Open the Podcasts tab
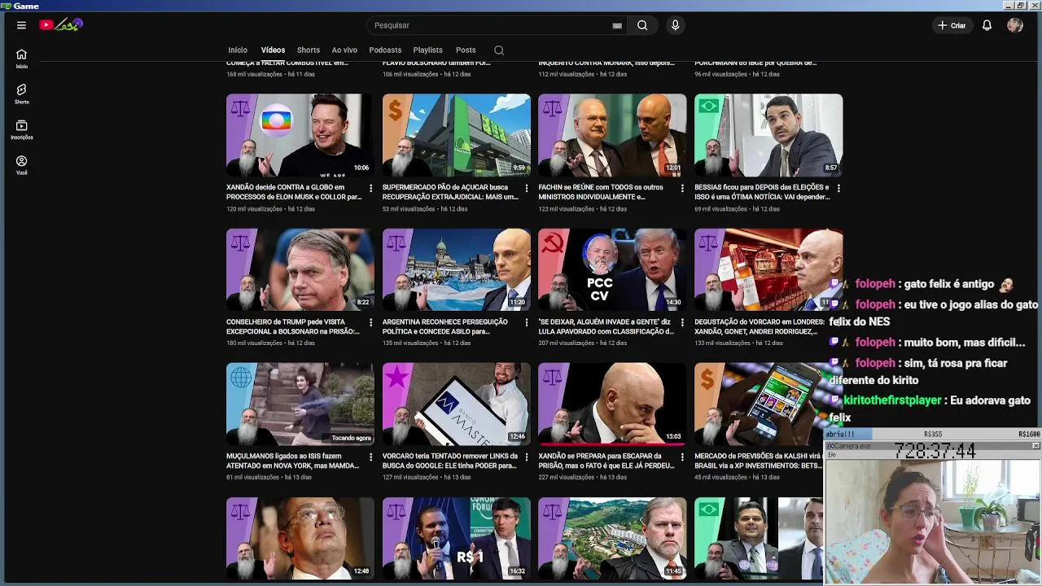The height and width of the screenshot is (586, 1042). coord(385,50)
